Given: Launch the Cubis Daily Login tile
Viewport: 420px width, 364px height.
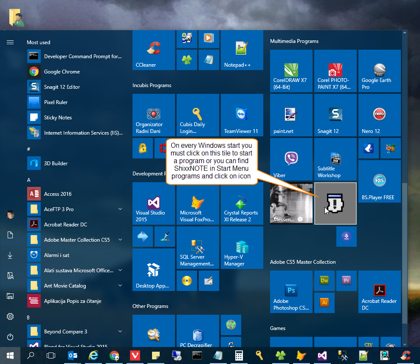Looking at the screenshot, I should point(197,115).
